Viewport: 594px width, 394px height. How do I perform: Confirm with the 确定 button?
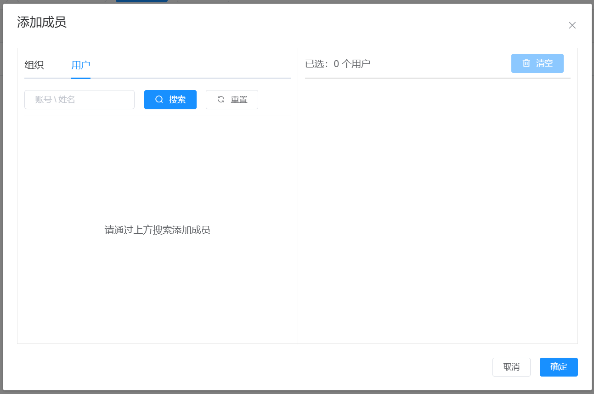click(x=559, y=367)
